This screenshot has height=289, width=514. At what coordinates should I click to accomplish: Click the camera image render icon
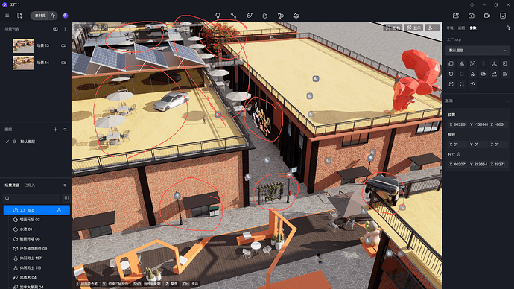(x=471, y=16)
